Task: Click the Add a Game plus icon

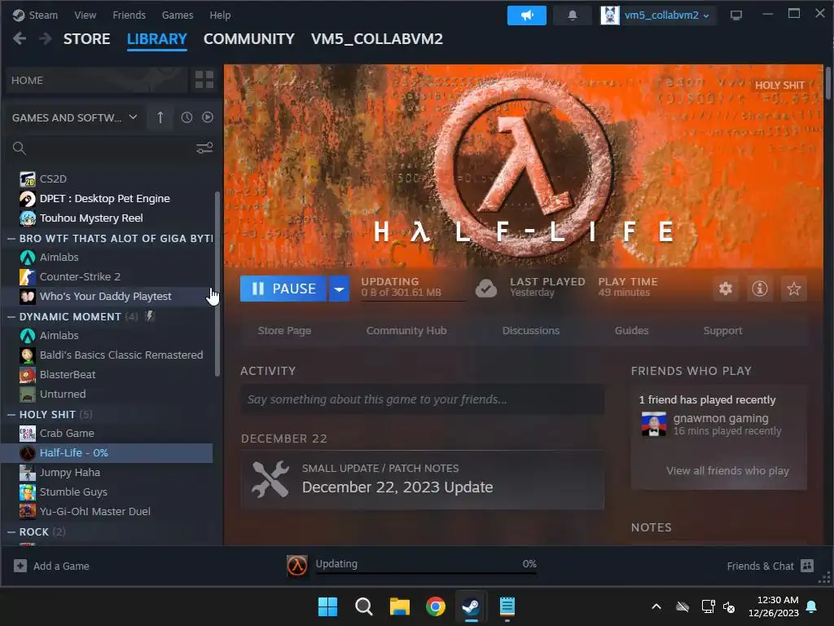Action: (x=20, y=566)
